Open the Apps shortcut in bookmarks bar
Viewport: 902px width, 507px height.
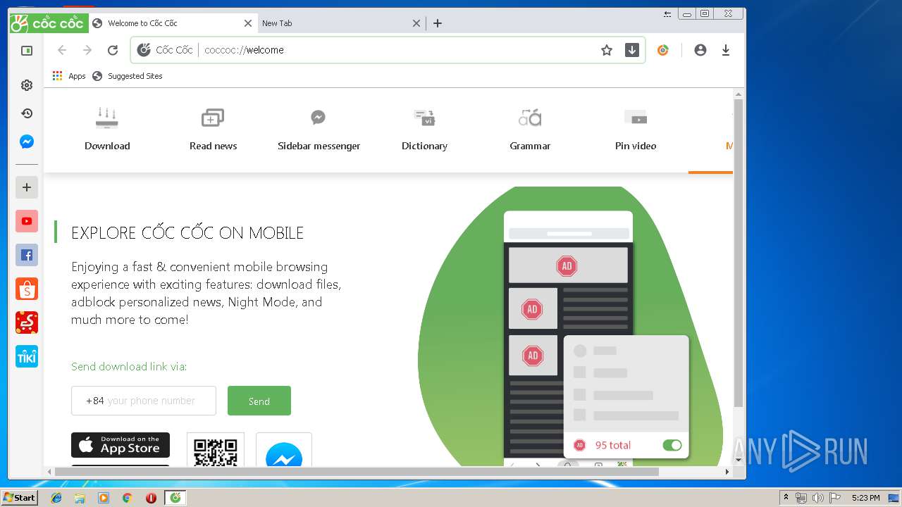coord(69,76)
